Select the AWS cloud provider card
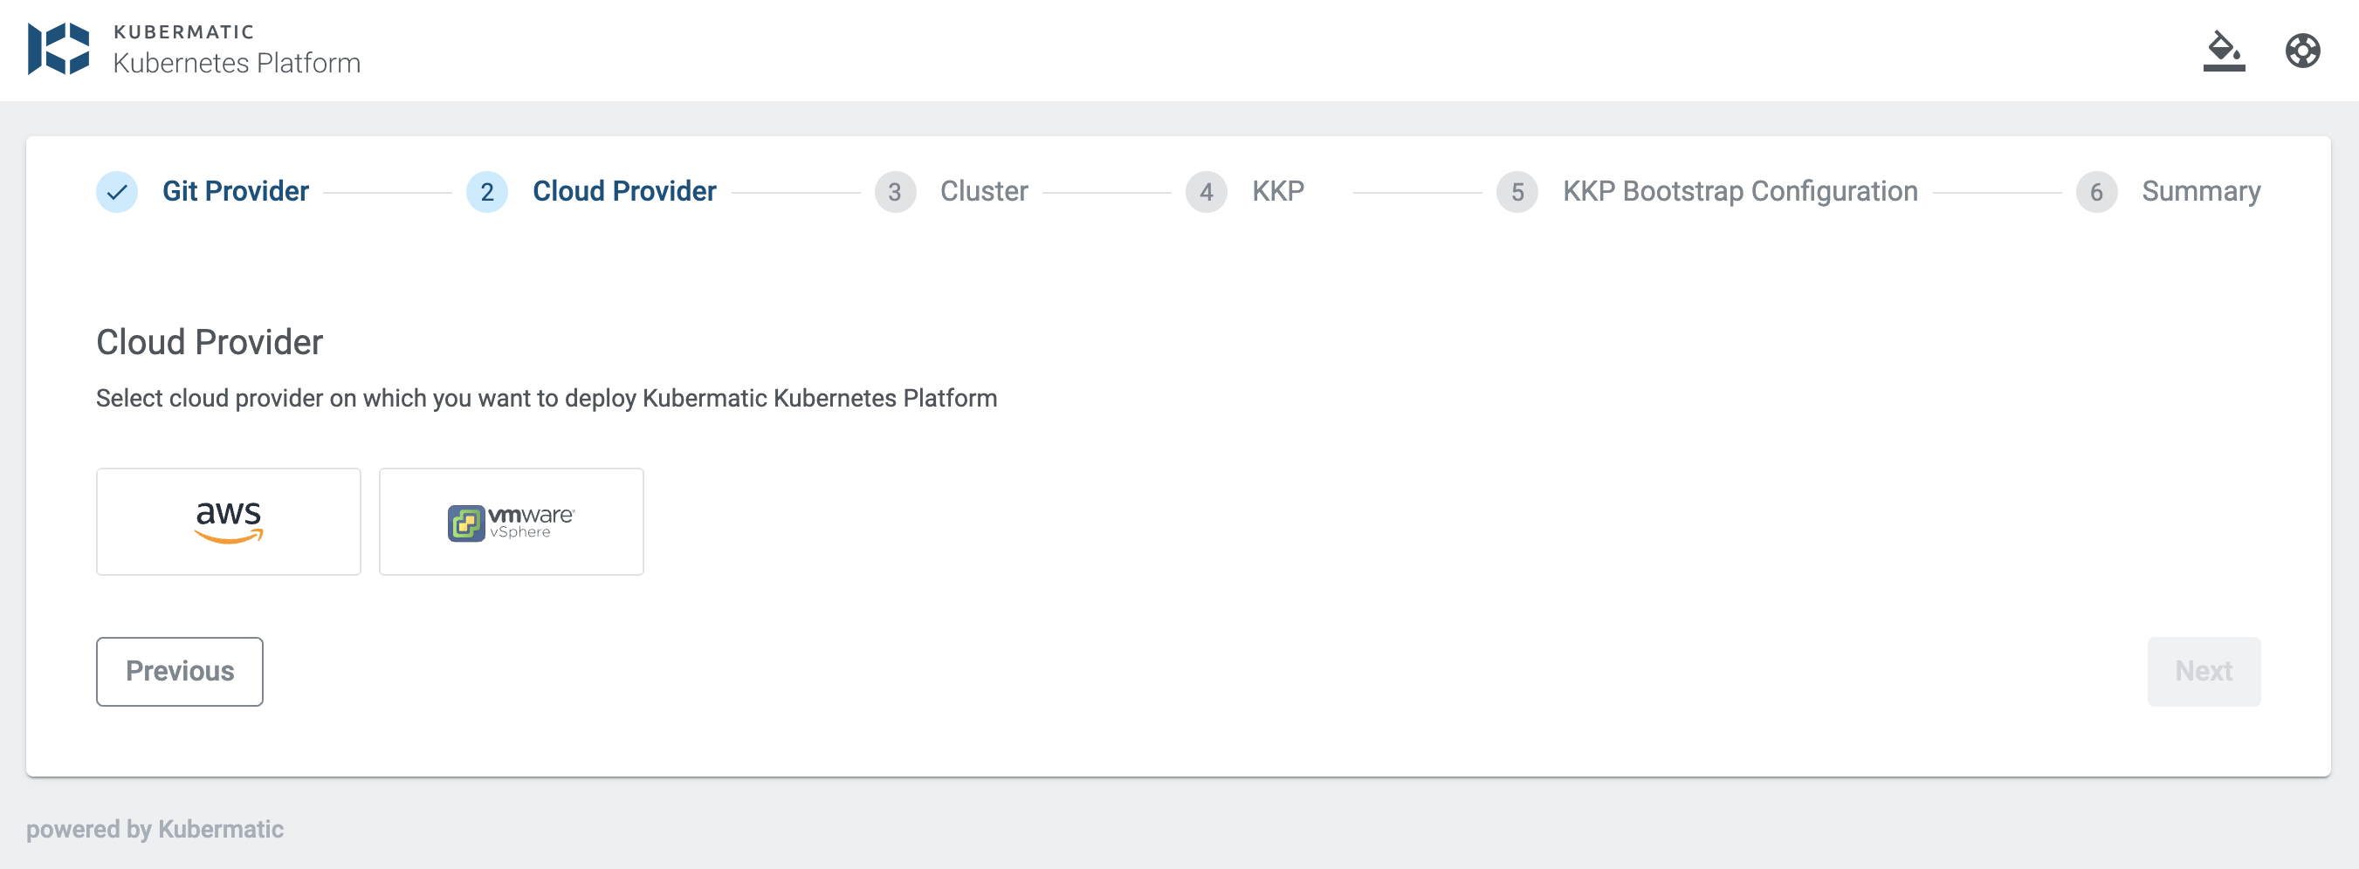Screen dimensions: 2359x869 pyautogui.click(x=229, y=522)
